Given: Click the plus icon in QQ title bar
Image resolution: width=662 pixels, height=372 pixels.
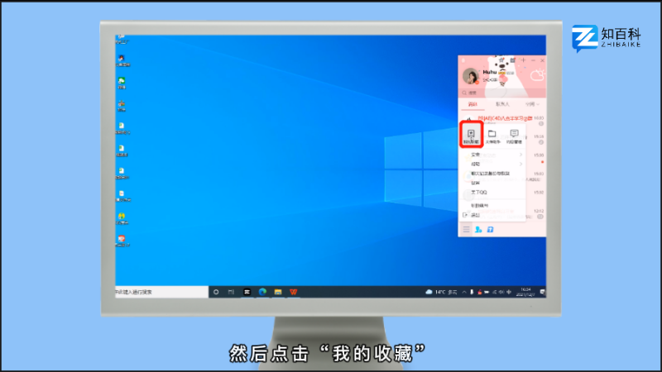Looking at the screenshot, I should click(x=523, y=60).
